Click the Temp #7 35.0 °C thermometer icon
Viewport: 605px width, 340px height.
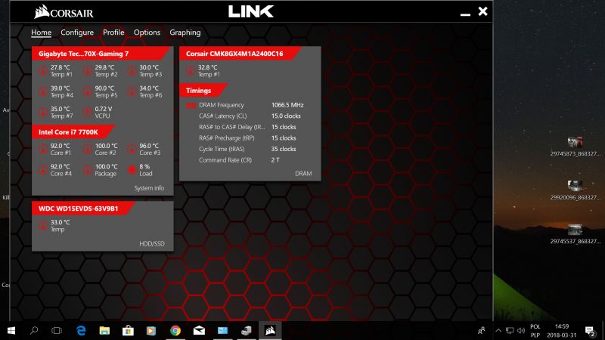pyautogui.click(x=43, y=113)
